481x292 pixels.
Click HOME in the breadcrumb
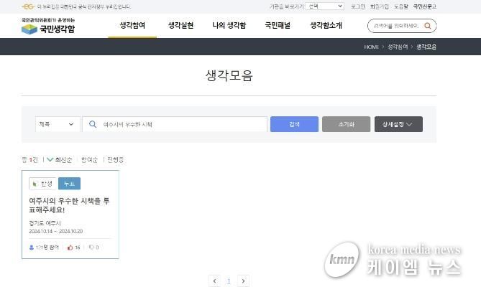[371, 47]
